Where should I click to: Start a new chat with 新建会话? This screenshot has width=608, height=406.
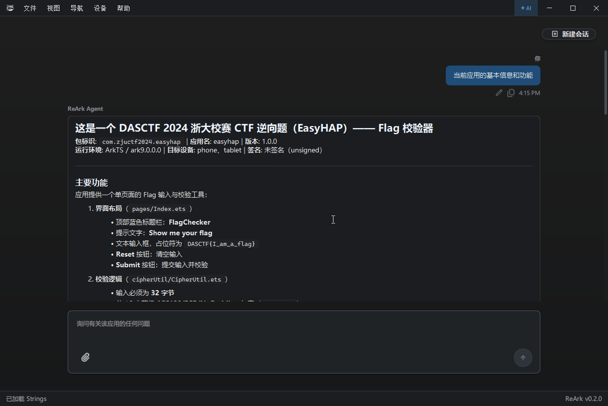click(569, 34)
